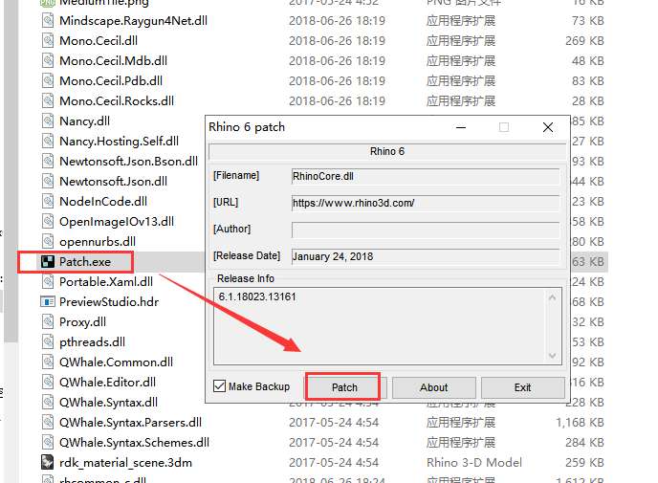Viewport: 658px width, 483px height.
Task: Click the Release Info scroll down arrow
Action: point(552,356)
